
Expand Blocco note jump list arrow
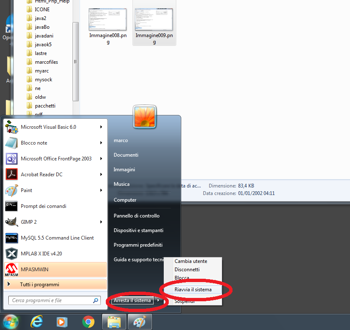pos(101,143)
